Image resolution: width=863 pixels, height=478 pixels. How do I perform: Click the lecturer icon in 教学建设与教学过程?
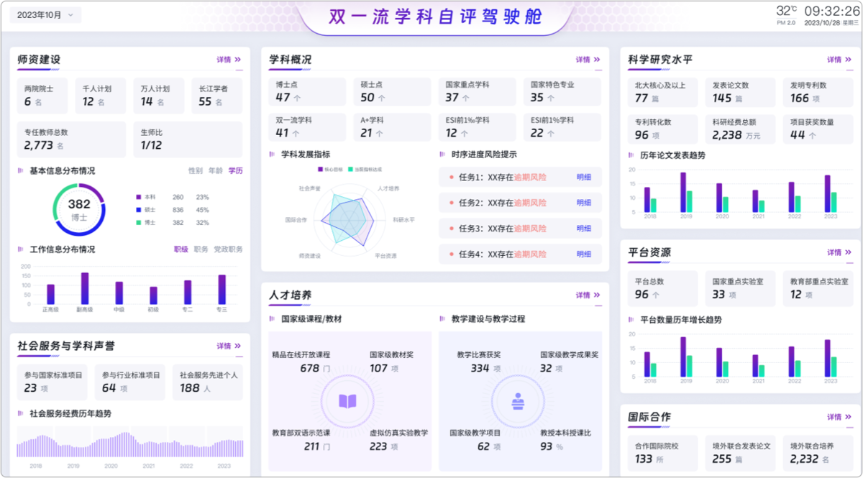[x=517, y=401]
